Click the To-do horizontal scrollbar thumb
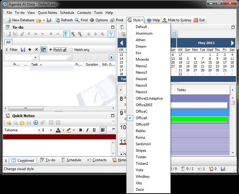Viewport: 239px width, 194px height. pos(26,108)
